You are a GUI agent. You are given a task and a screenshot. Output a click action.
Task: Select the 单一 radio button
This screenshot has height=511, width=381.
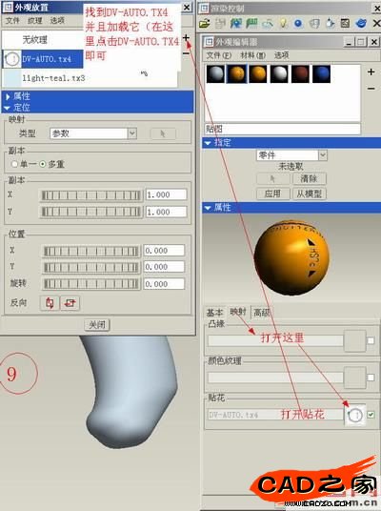point(14,164)
